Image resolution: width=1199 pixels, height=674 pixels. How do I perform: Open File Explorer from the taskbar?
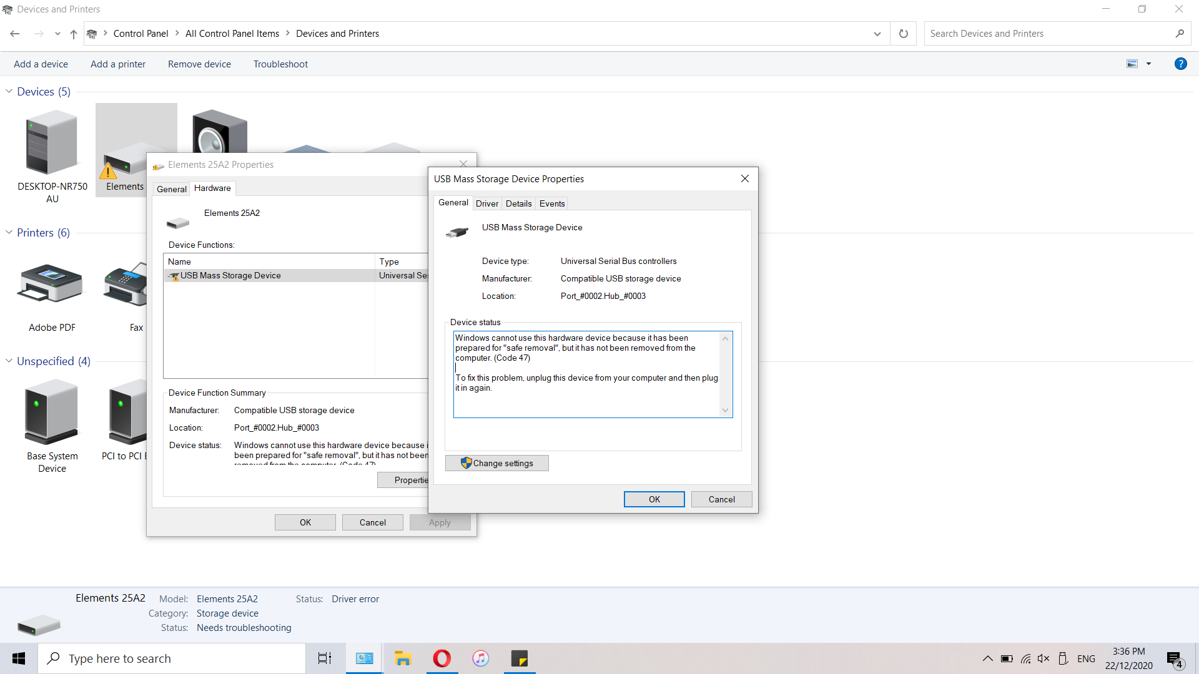click(x=403, y=658)
